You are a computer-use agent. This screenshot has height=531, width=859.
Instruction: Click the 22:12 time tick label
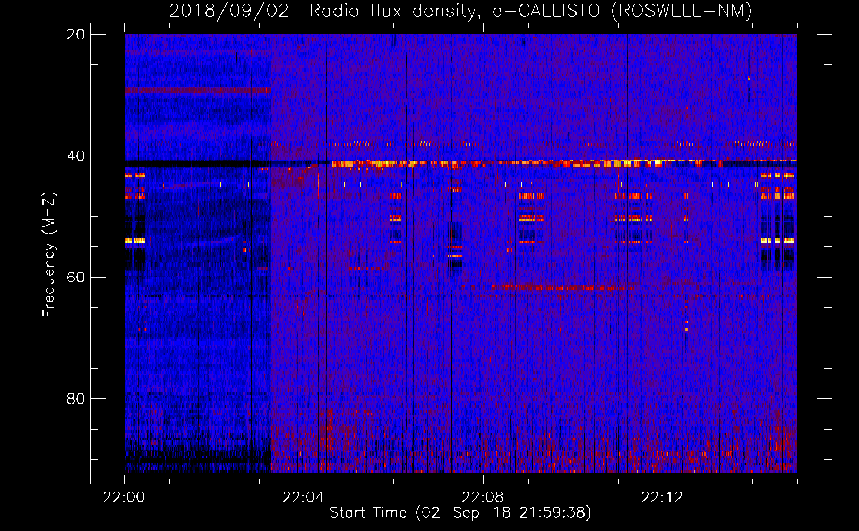click(x=663, y=498)
